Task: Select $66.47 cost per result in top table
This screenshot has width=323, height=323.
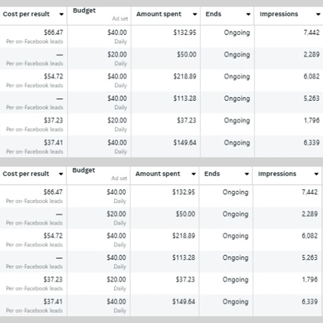Action: coord(53,33)
